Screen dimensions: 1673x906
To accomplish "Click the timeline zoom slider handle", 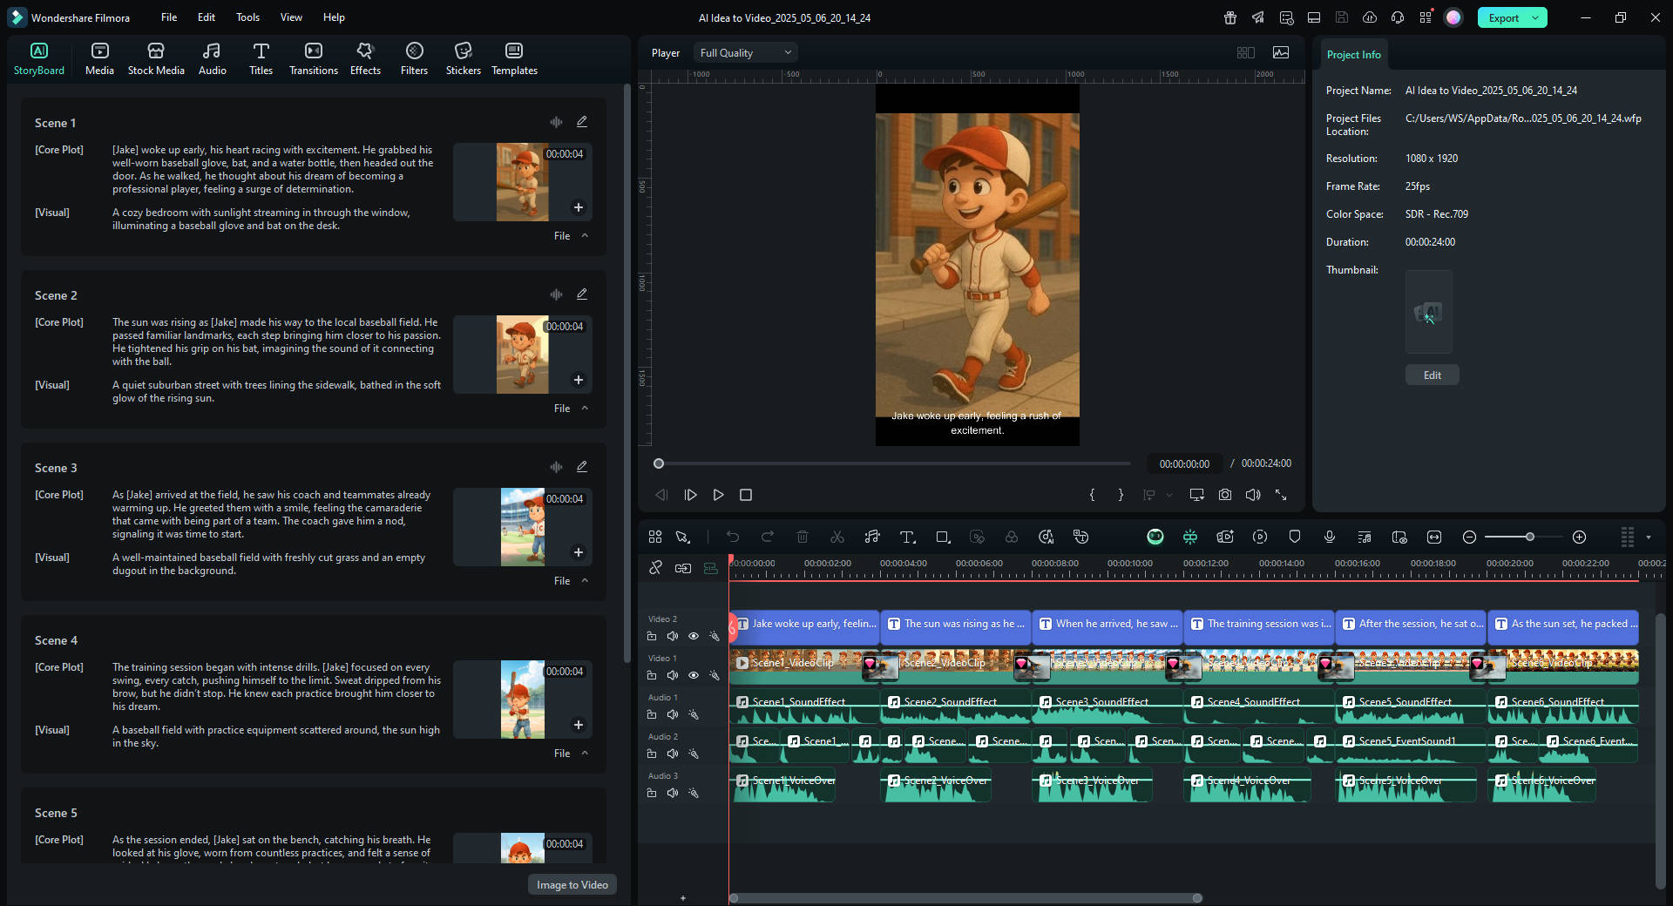I will (x=1529, y=538).
